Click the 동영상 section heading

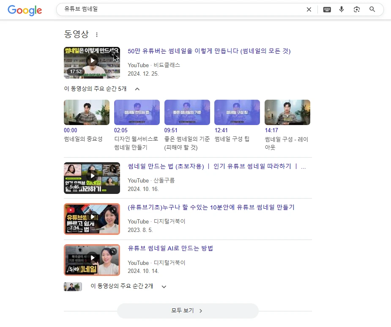pos(77,34)
